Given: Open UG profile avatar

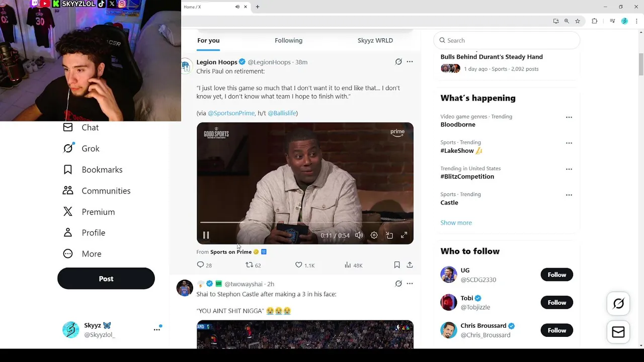Looking at the screenshot, I should point(449,275).
